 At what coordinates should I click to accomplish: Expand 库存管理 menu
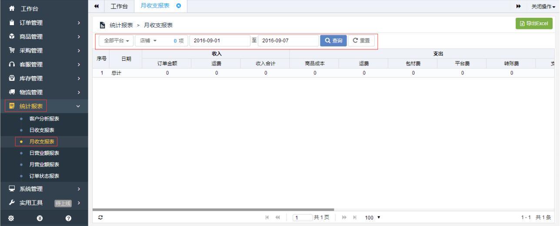pyautogui.click(x=78, y=79)
